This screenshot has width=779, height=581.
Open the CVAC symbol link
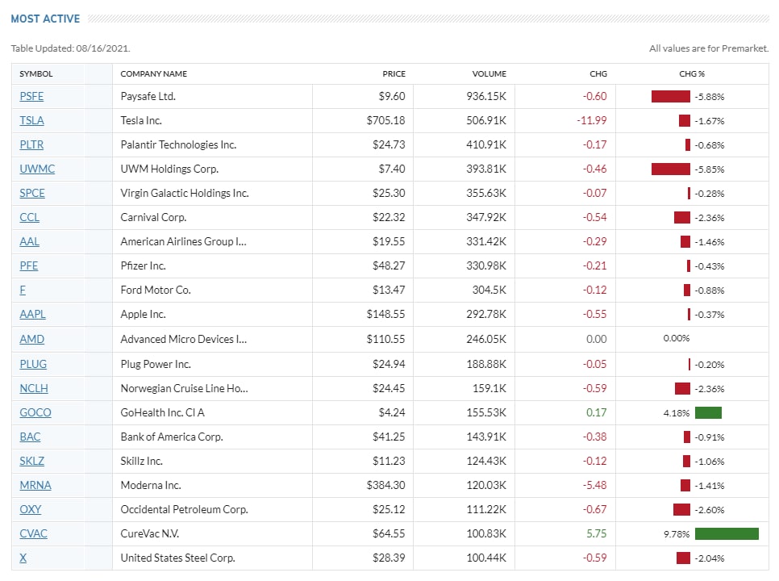33,533
